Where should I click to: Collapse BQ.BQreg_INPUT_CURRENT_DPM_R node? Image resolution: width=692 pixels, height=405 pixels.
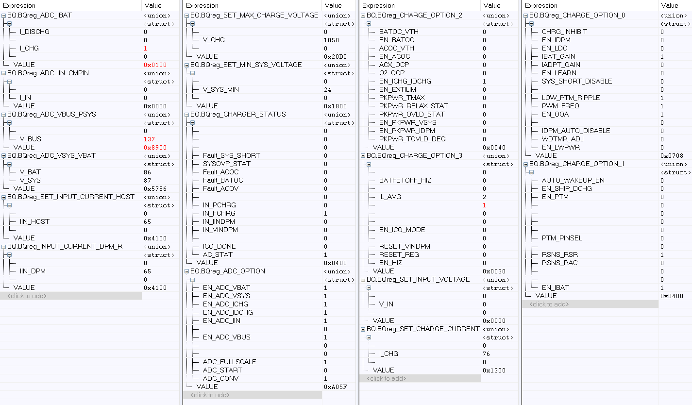(x=3, y=247)
